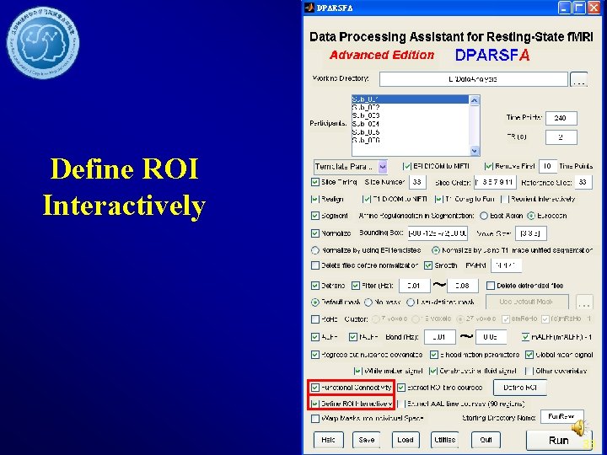Screen dimensions: 607x455
Task: Click the Starting Directory Name field
Action: 561,417
